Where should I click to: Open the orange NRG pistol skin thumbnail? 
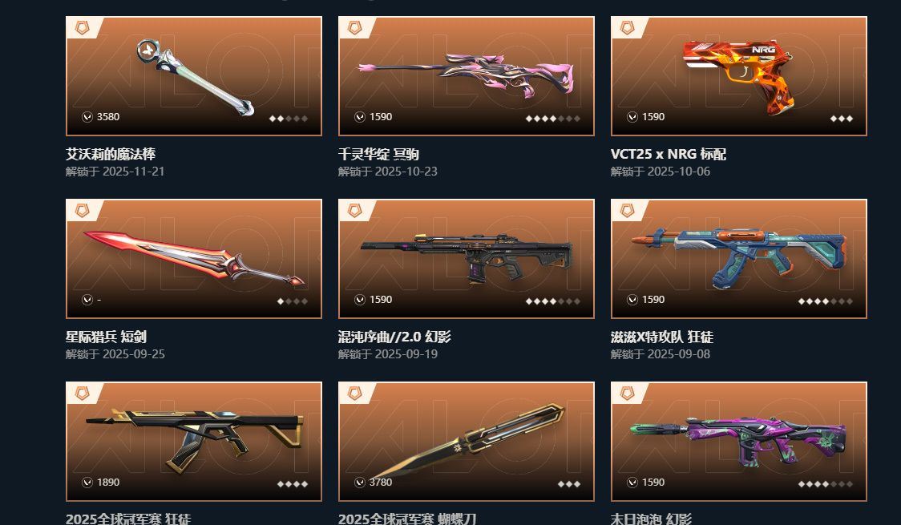pos(740,76)
